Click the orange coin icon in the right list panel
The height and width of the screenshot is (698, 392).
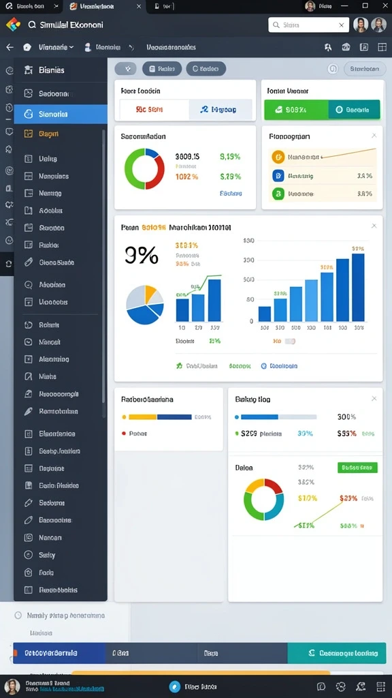tap(278, 157)
